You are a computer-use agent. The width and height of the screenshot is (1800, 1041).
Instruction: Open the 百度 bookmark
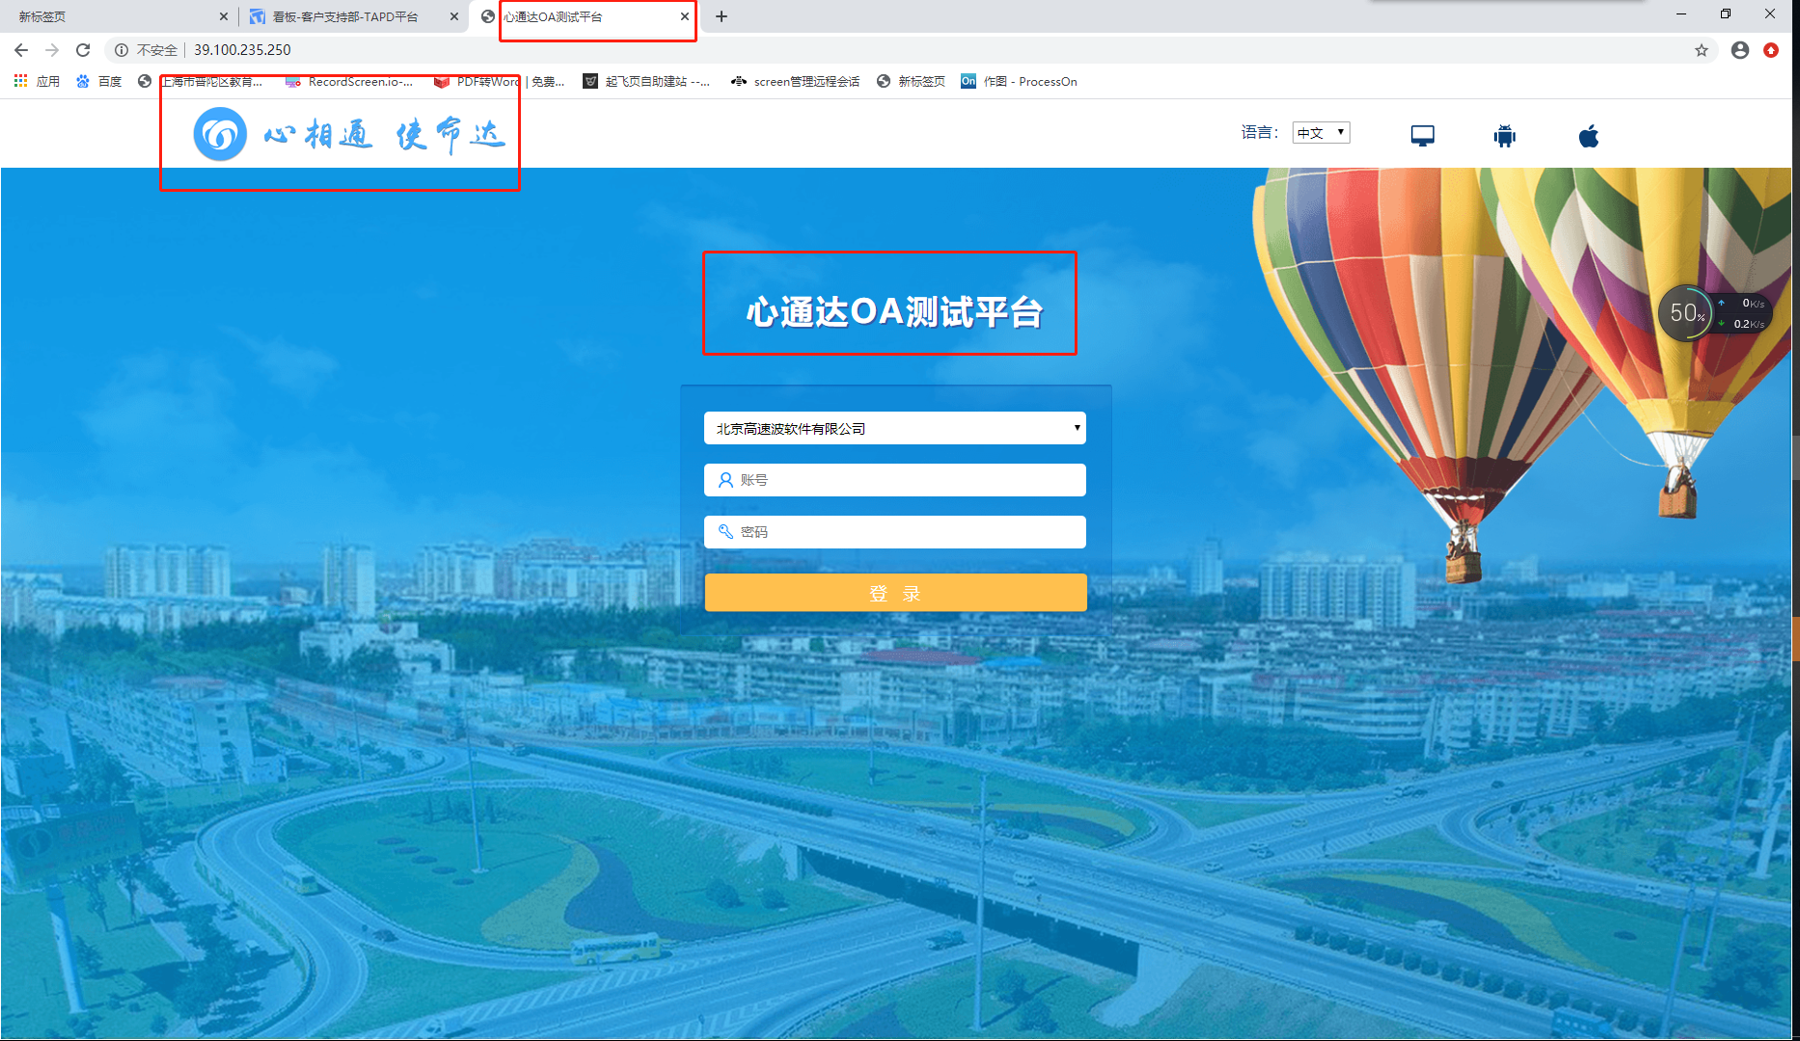pyautogui.click(x=99, y=82)
